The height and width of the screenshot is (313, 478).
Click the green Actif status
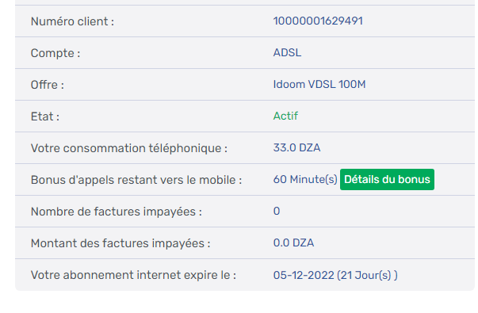[285, 116]
